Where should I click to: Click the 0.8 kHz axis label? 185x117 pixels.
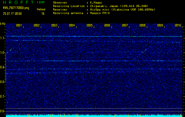pos(3,82)
